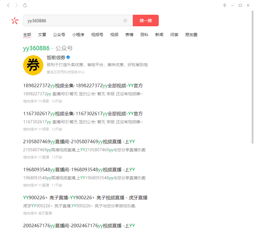Switch to the 视频 tab
Viewport: 254px width, 231px height.
point(114,35)
